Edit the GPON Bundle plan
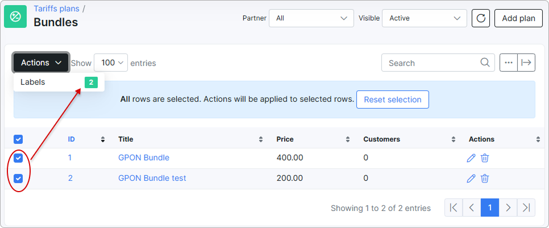549x228 pixels. click(x=471, y=158)
